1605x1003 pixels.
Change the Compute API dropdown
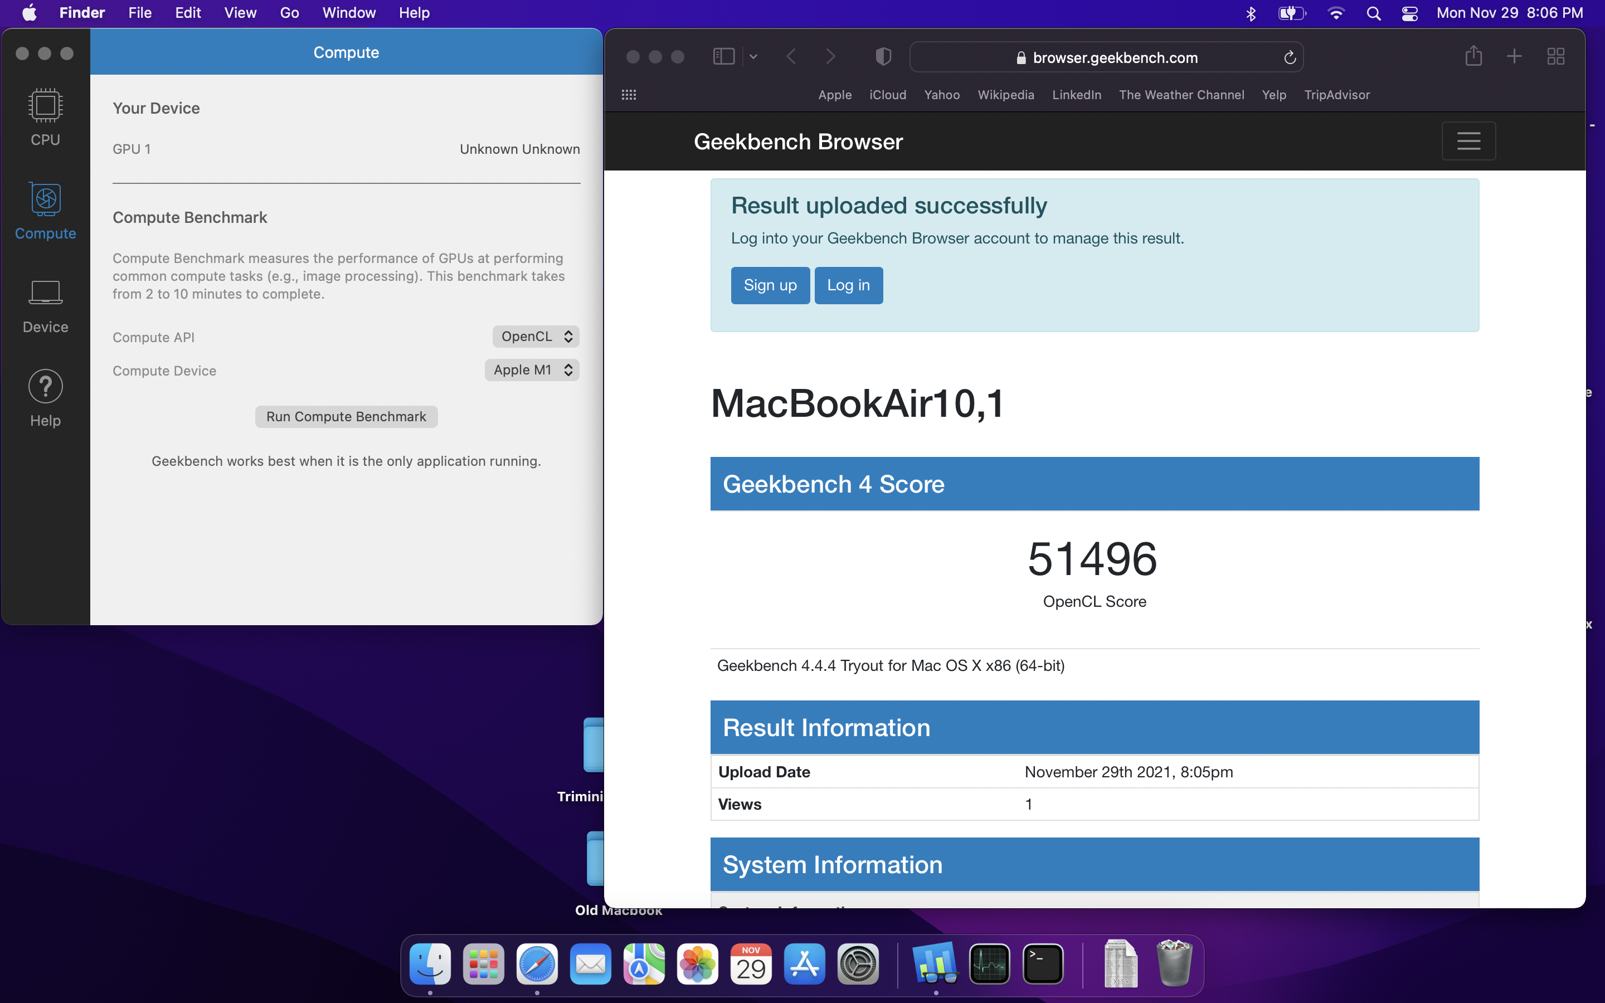point(536,337)
